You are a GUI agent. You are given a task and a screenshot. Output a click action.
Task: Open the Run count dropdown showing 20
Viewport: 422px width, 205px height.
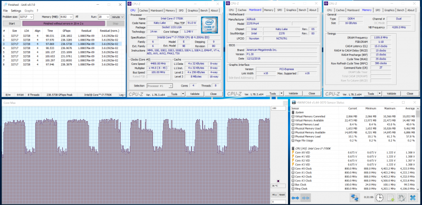[x=108, y=17]
